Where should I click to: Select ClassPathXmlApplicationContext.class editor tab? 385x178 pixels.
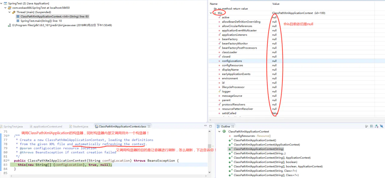click(122, 127)
